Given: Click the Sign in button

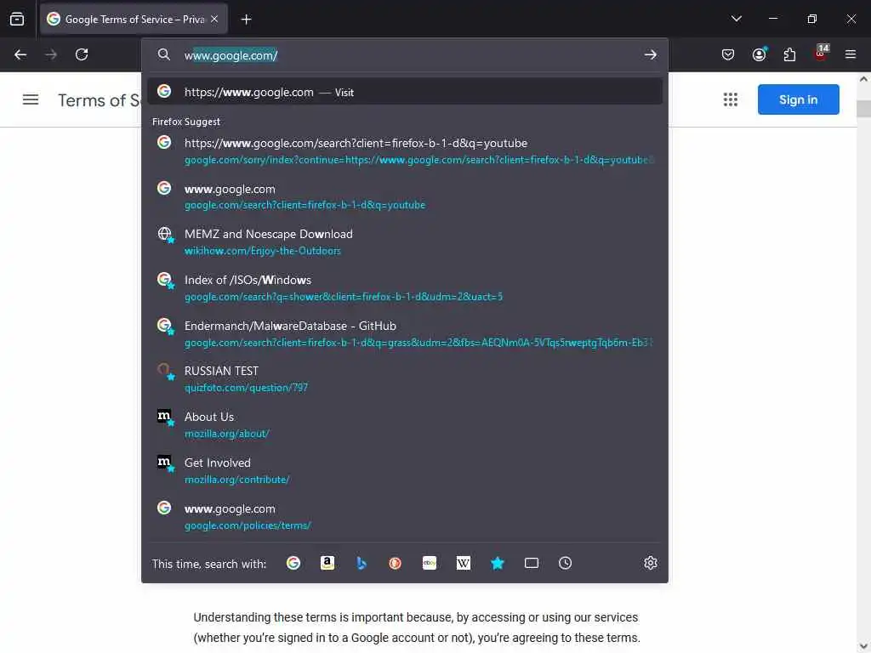Looking at the screenshot, I should tap(798, 99).
